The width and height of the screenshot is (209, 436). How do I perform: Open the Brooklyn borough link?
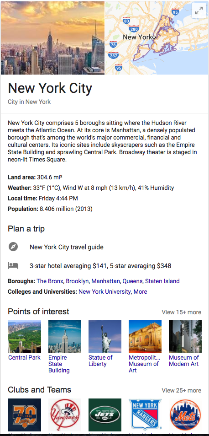pyautogui.click(x=77, y=281)
